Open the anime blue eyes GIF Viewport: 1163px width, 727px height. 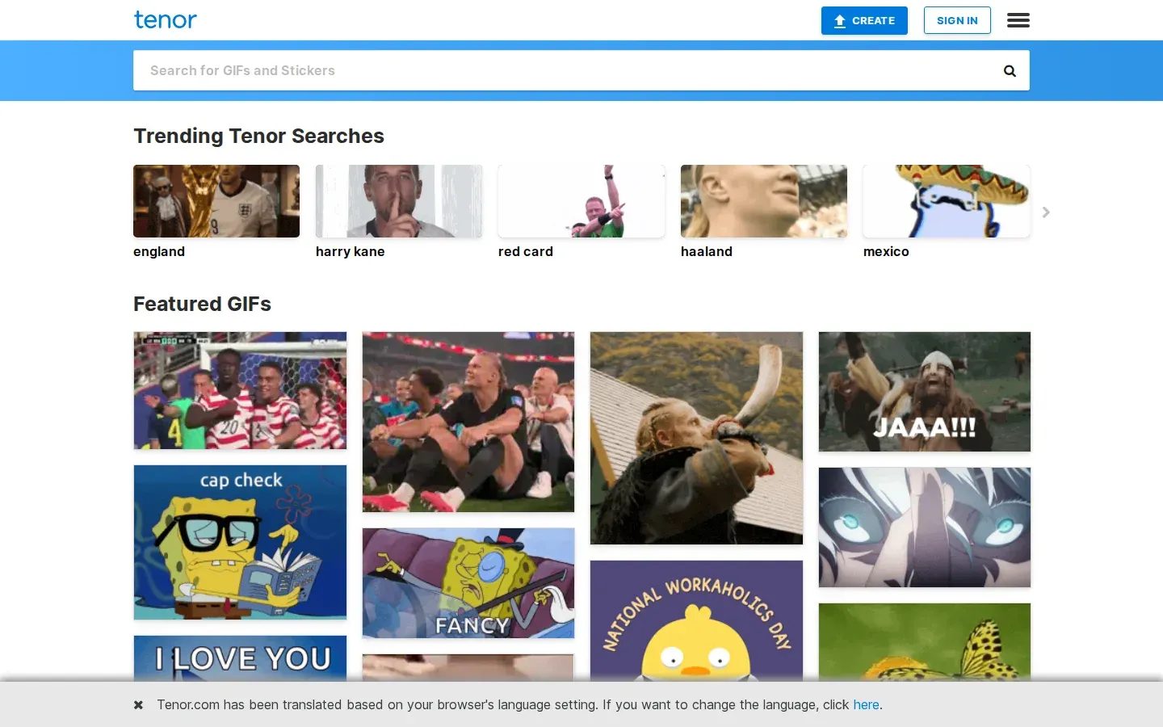[x=925, y=527]
